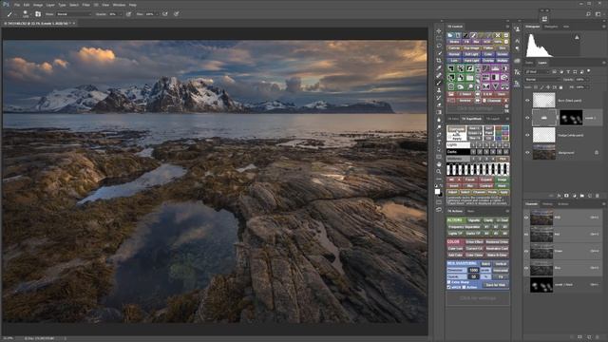Open the brush Opacity dropdown in options bar
Image resolution: width=608 pixels, height=342 pixels.
[116, 14]
